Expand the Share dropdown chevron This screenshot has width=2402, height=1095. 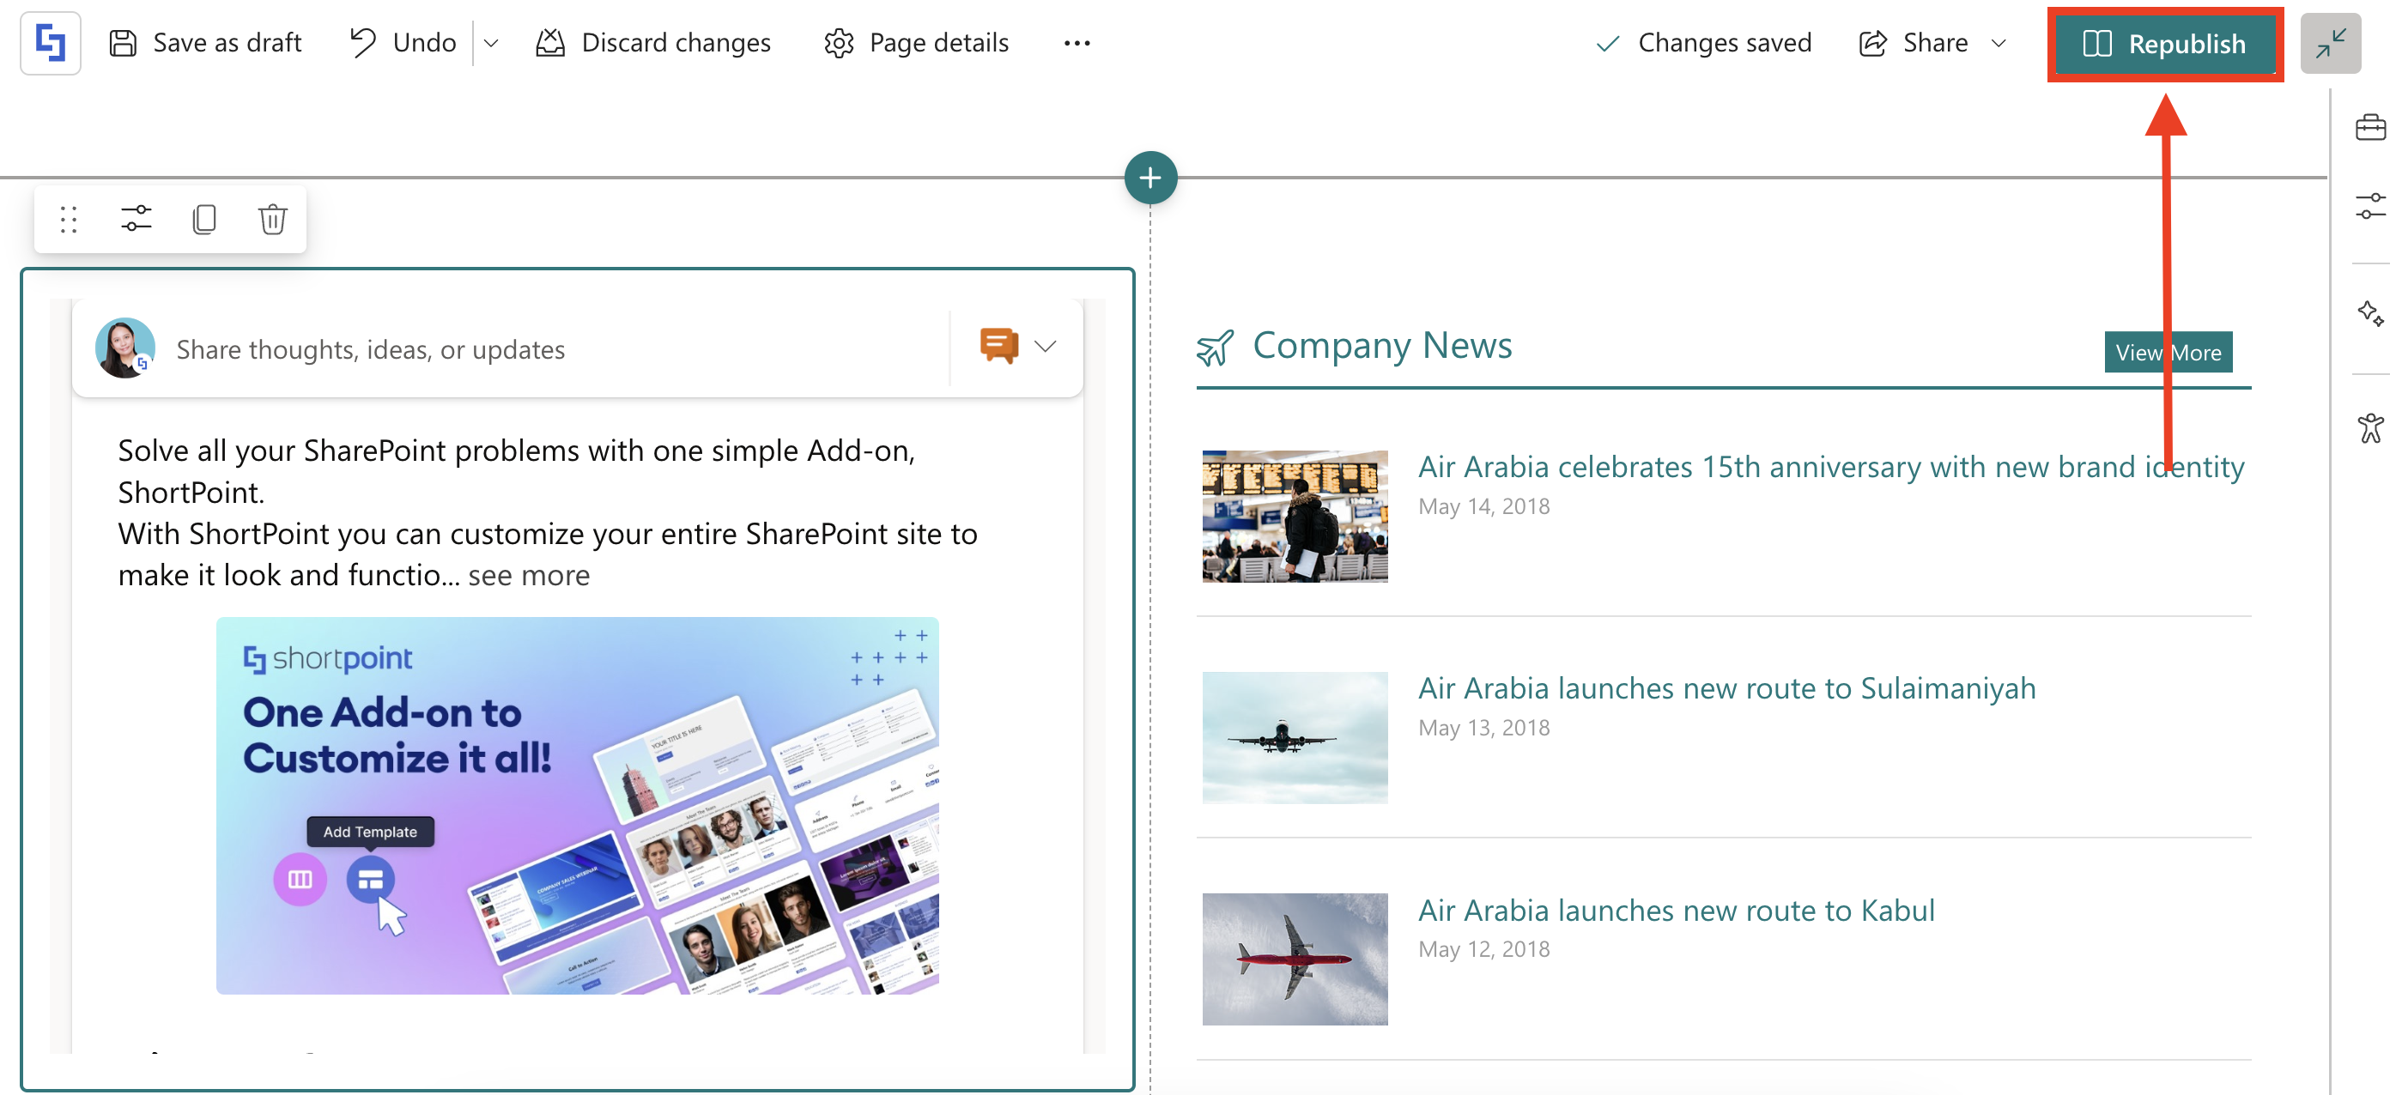coord(1999,43)
